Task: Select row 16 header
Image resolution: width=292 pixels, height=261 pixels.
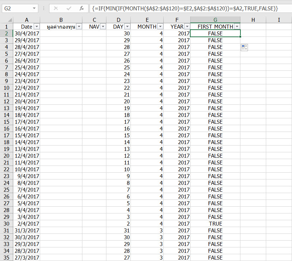Action: (6, 128)
